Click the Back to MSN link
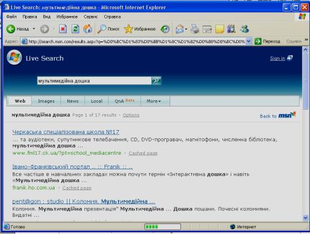The image size is (310, 234). click(278, 115)
